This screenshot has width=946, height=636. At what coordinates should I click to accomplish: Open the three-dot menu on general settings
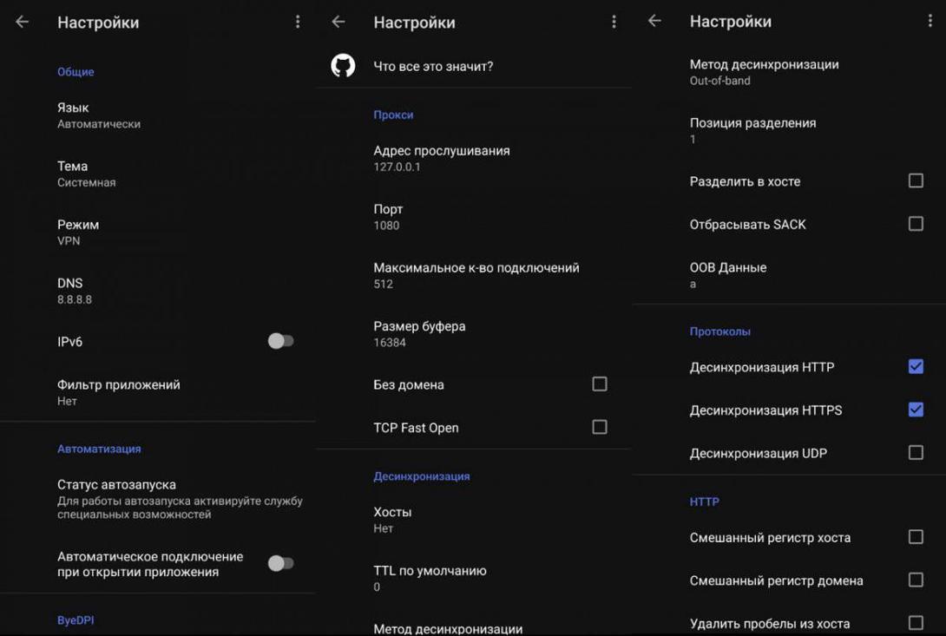[298, 23]
